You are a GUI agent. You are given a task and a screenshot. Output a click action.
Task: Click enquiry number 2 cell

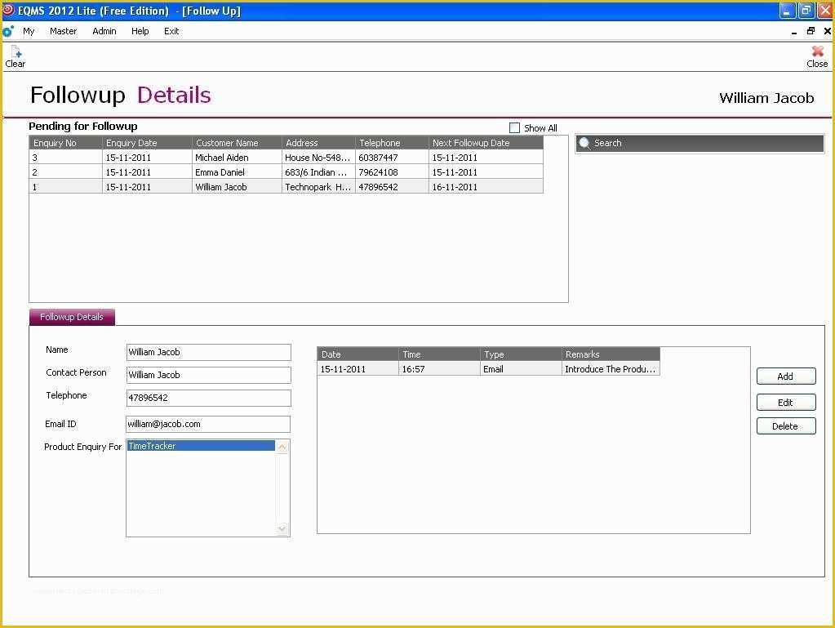coord(65,172)
